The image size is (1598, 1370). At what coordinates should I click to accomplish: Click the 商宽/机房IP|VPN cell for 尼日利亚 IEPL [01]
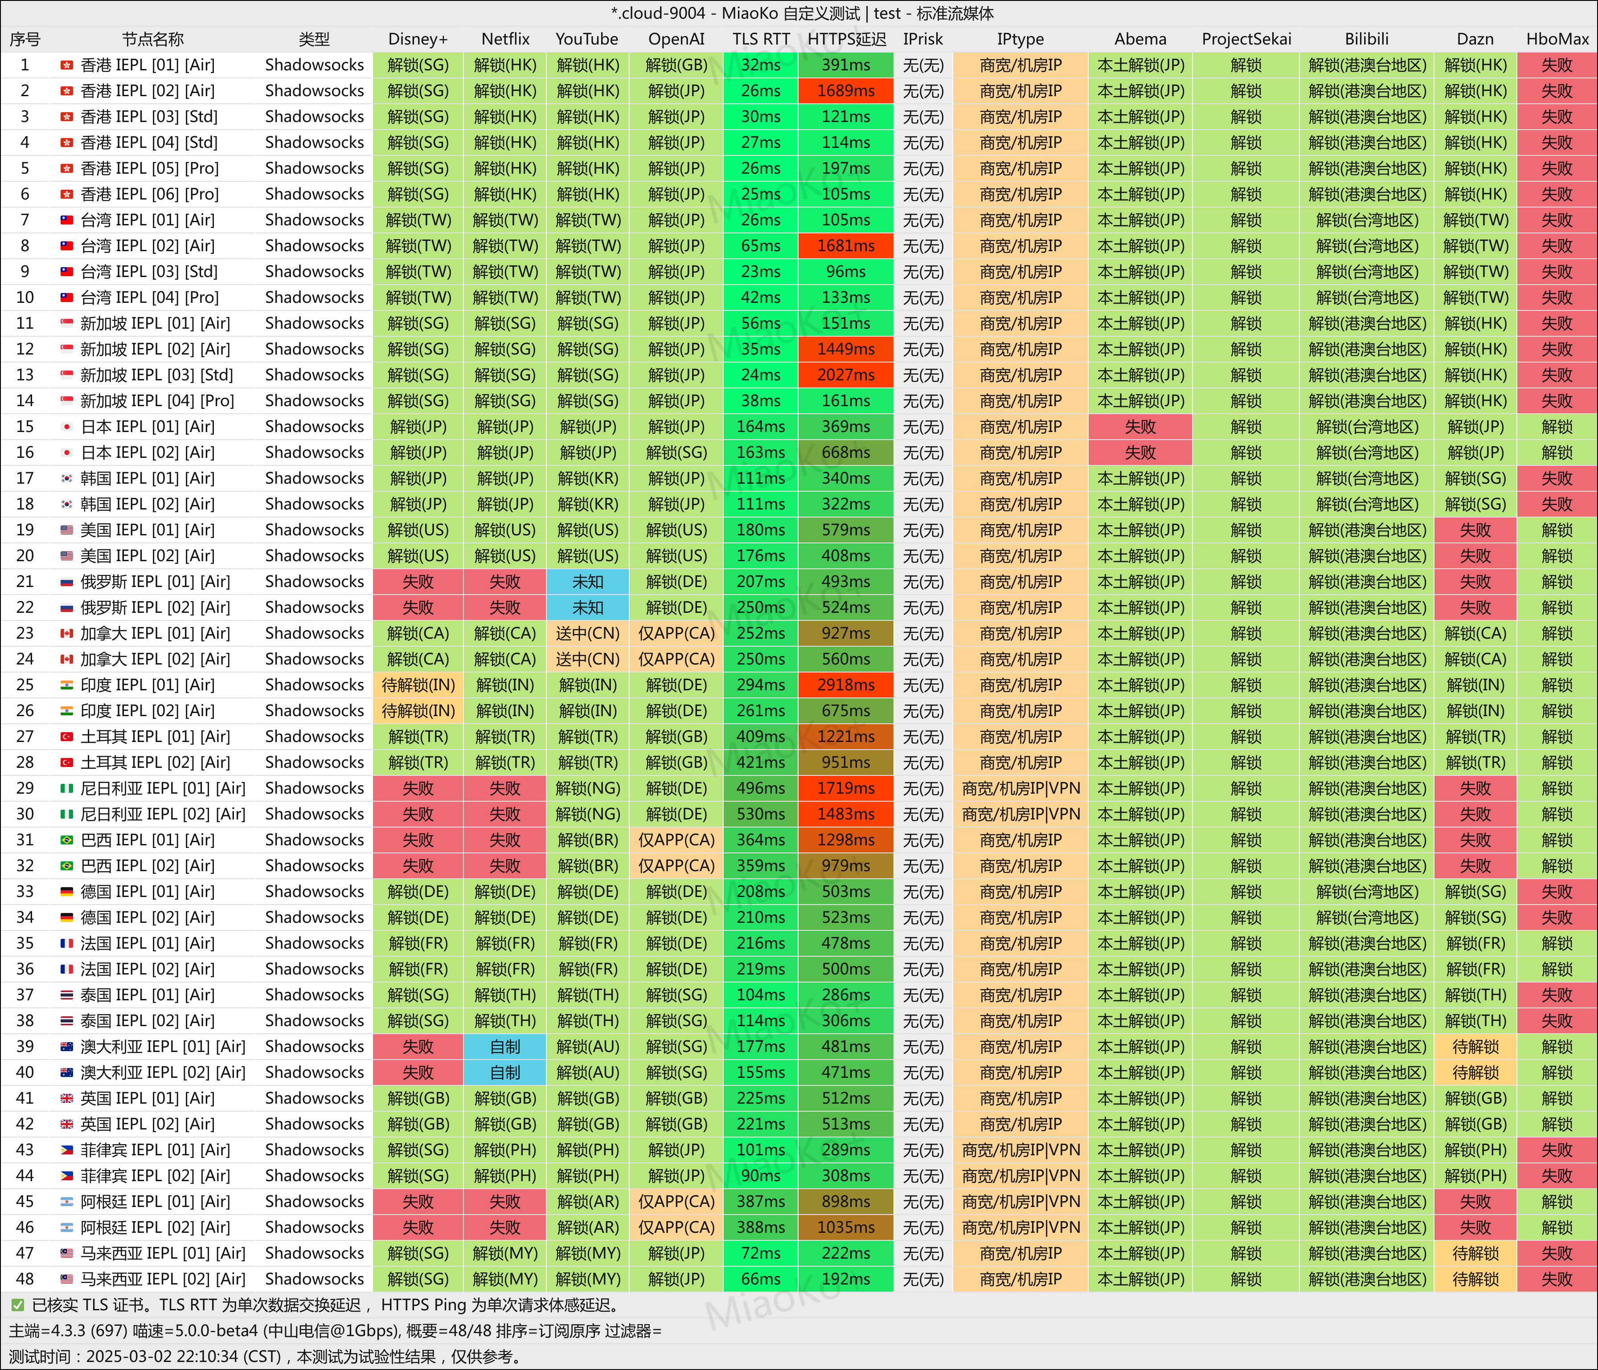coord(1020,789)
